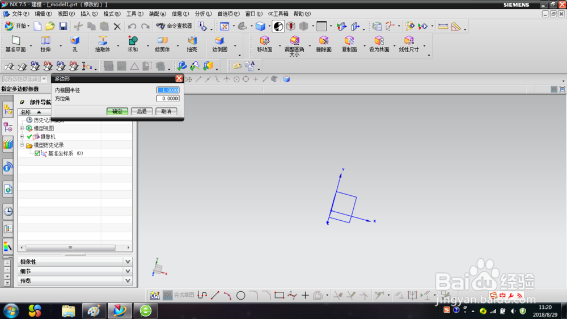Open the Edit (编辑) menu

click(43, 14)
